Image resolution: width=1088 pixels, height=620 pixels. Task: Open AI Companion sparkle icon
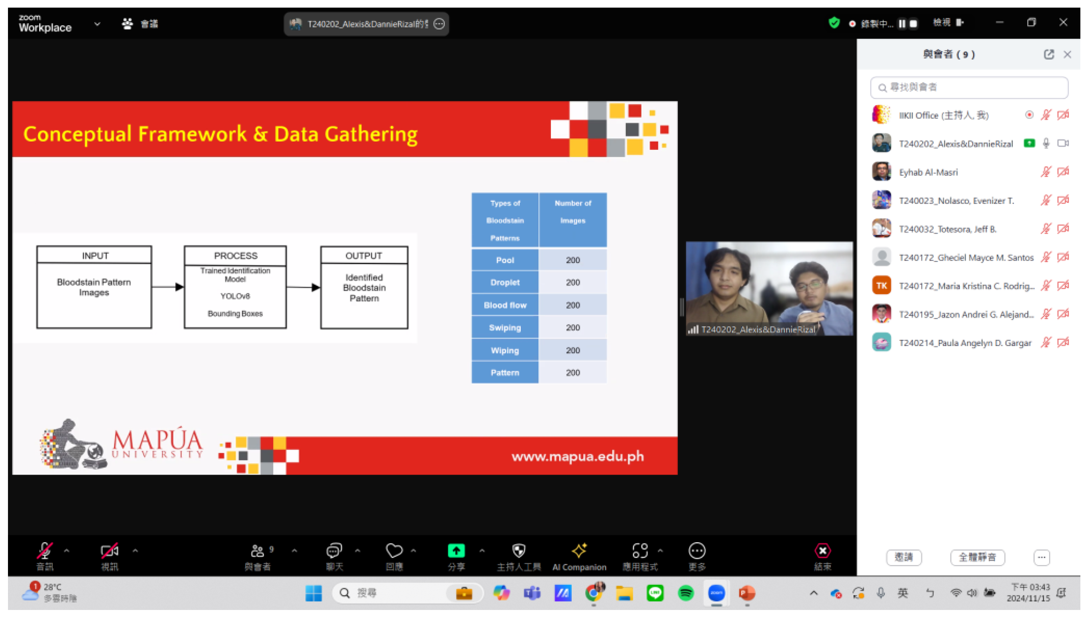[579, 550]
